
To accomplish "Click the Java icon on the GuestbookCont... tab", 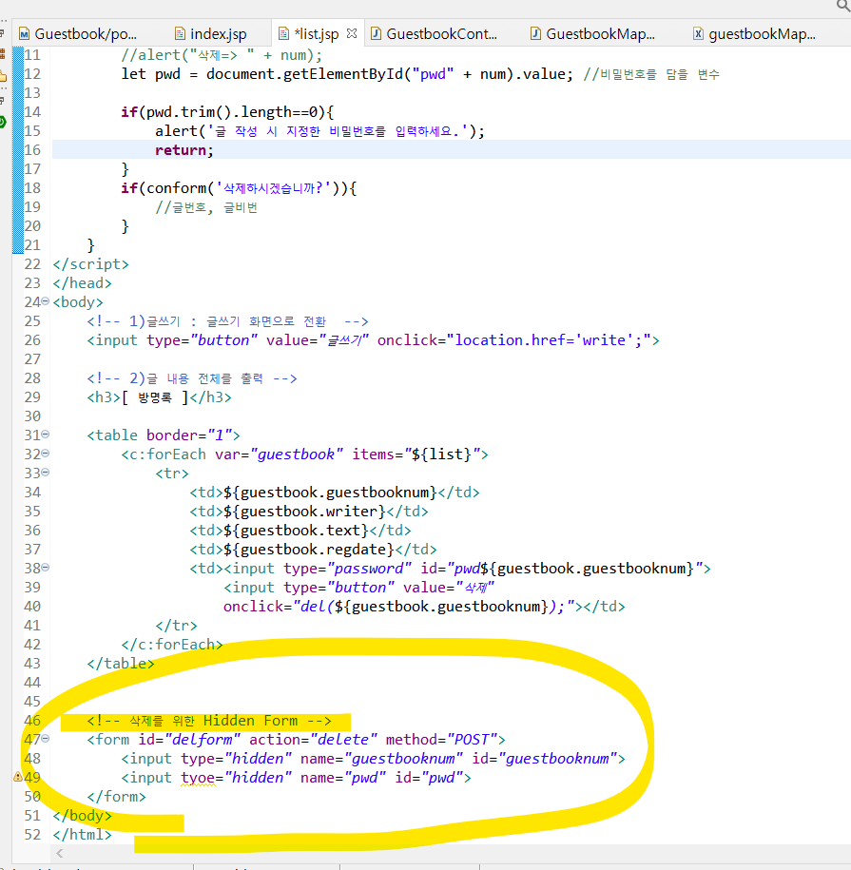I will point(376,34).
